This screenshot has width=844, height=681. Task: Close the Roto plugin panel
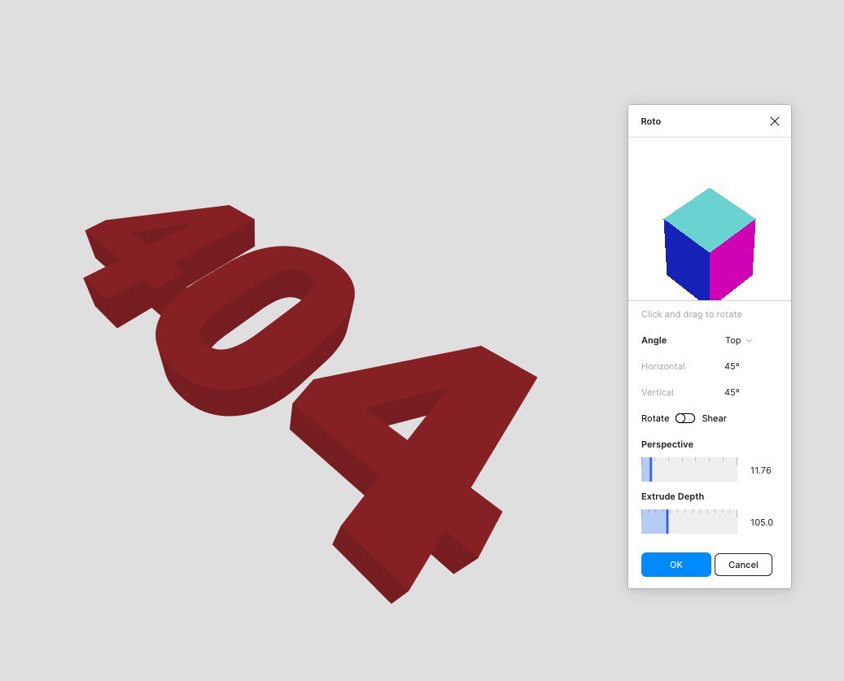[x=775, y=121]
